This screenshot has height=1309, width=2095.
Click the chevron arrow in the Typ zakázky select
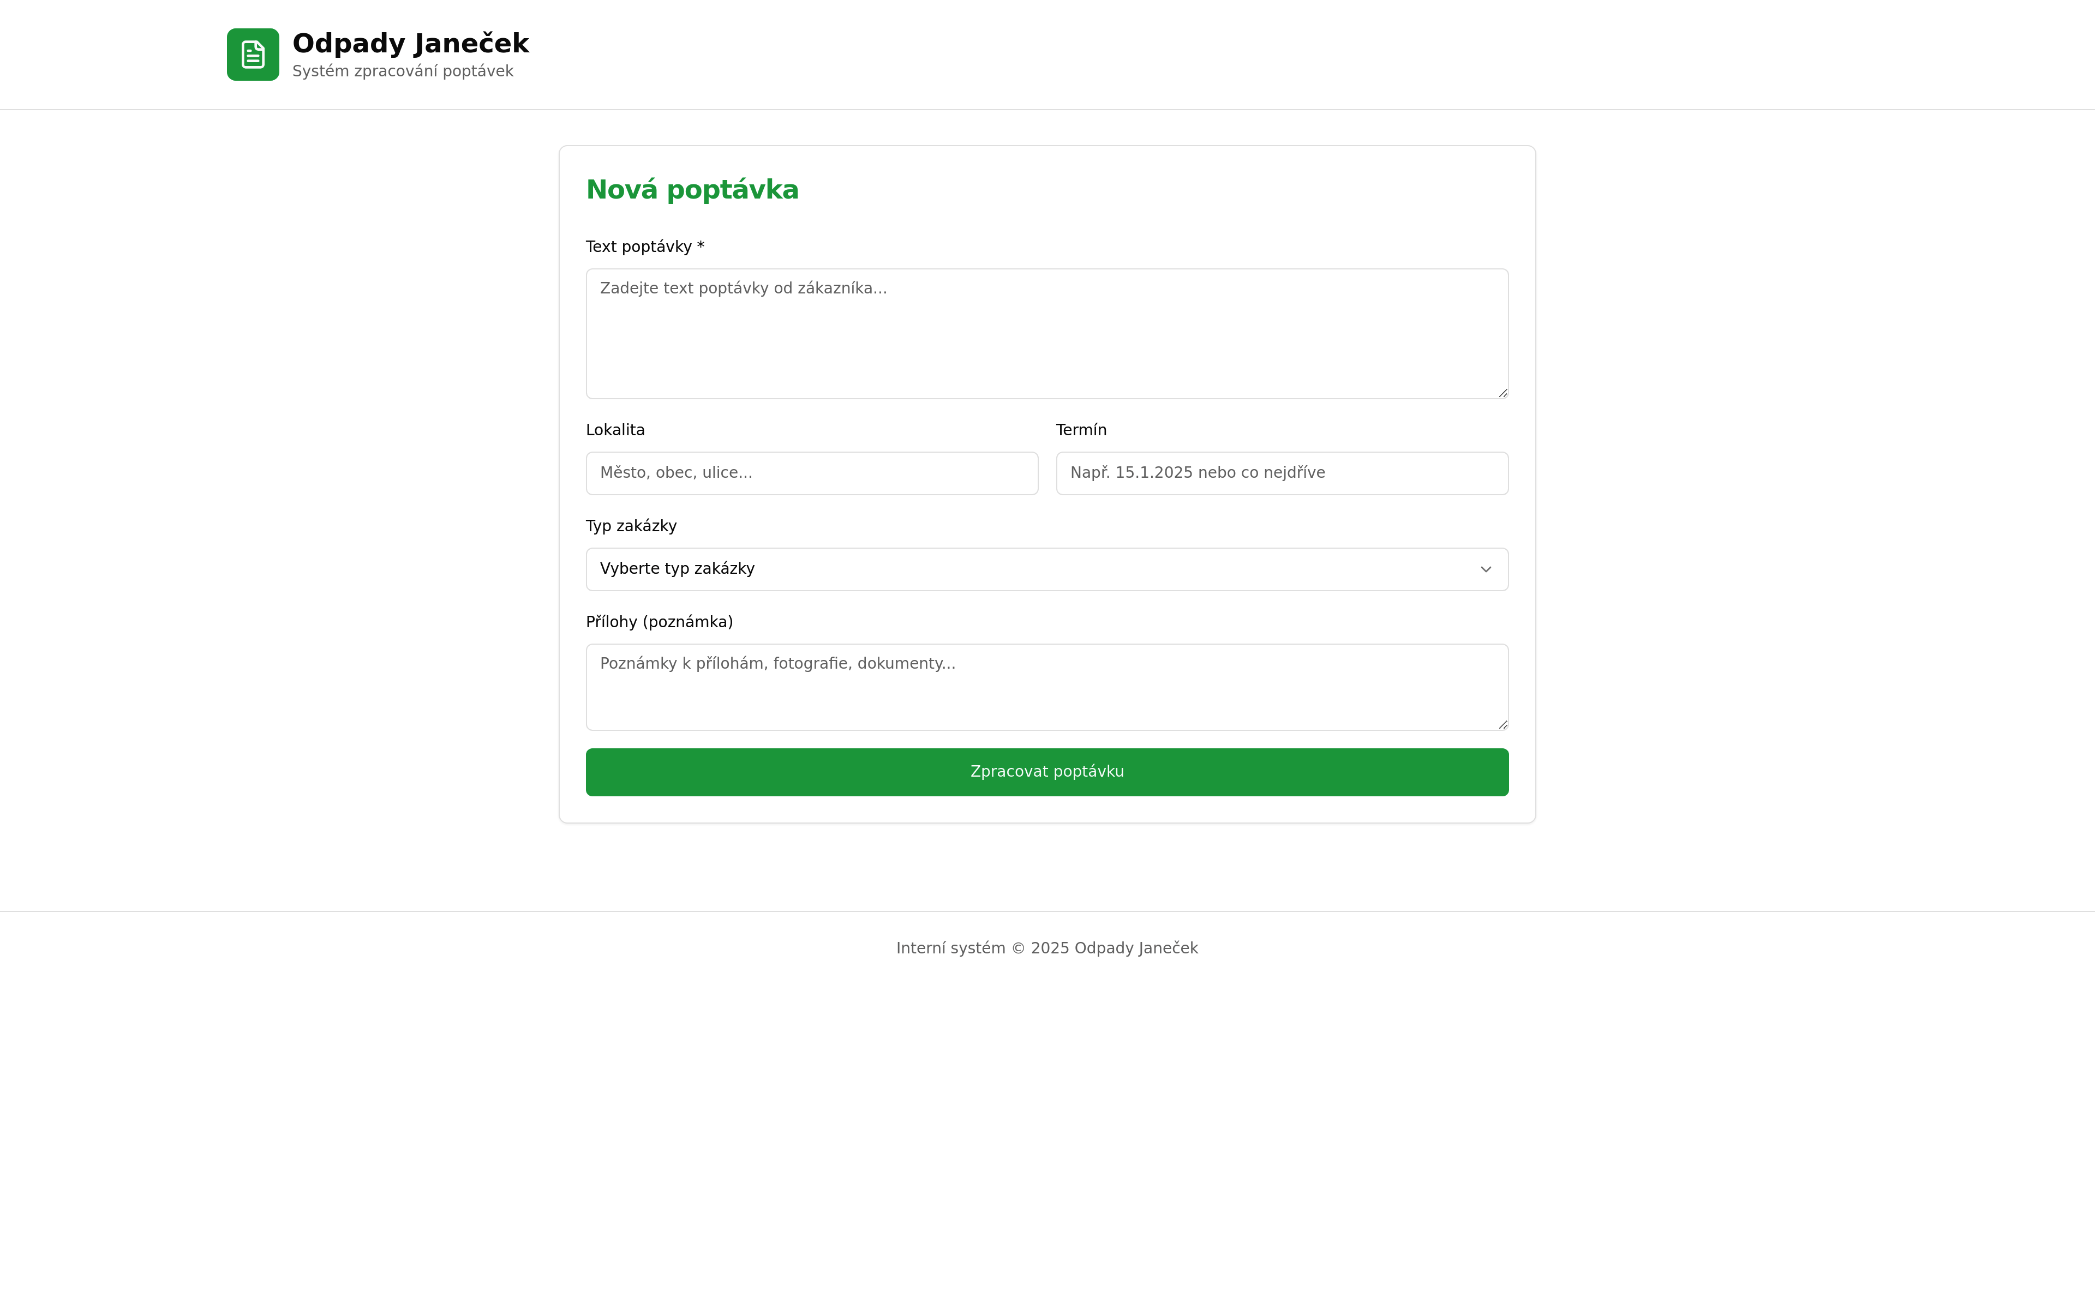click(1486, 569)
